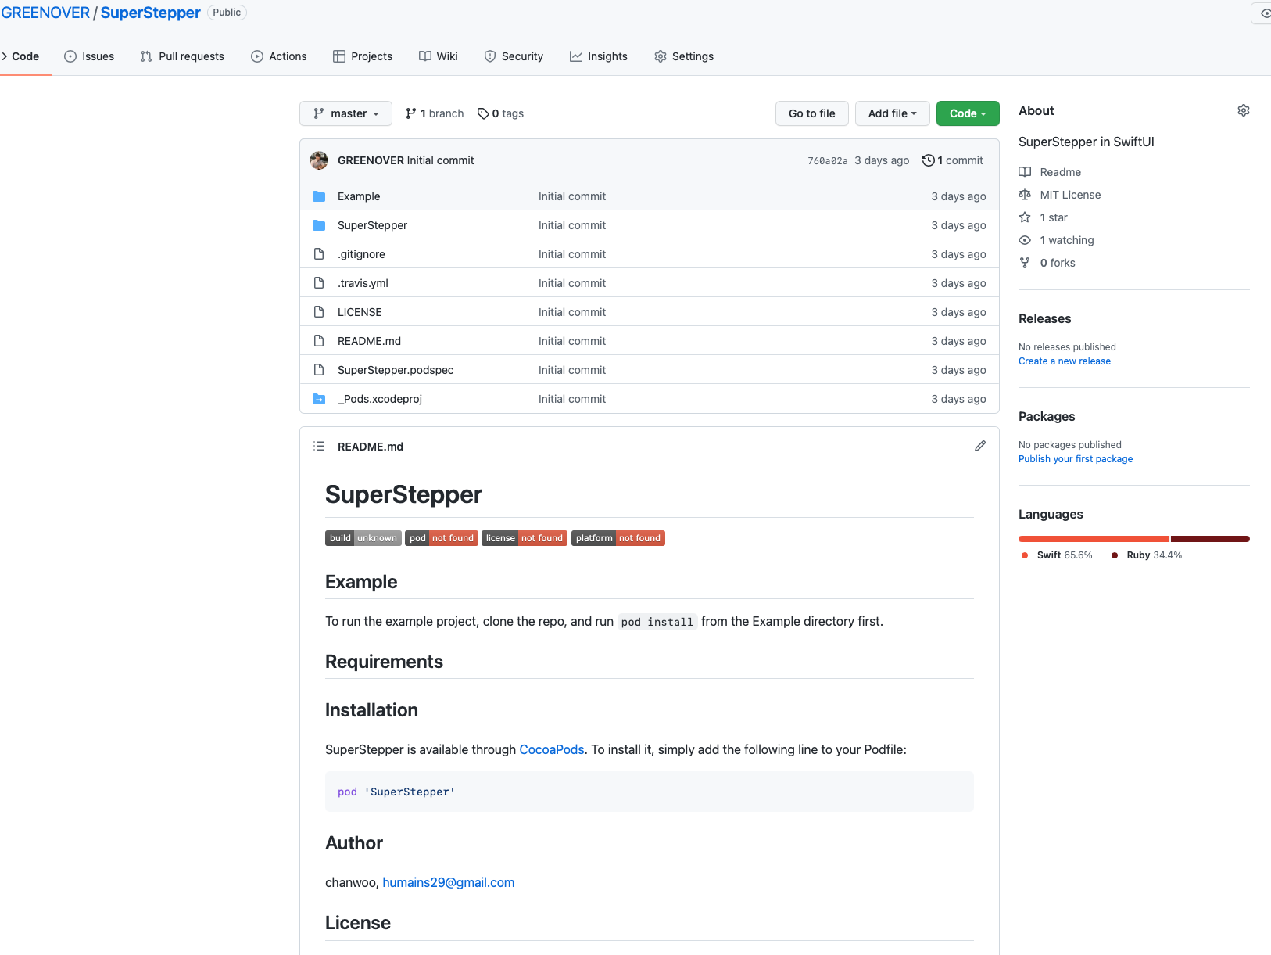Click the Go to file button
Viewport: 1271px width, 955px height.
(812, 113)
